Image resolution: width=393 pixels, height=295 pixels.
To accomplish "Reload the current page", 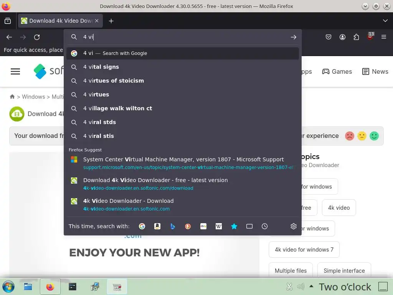I will click(37, 37).
